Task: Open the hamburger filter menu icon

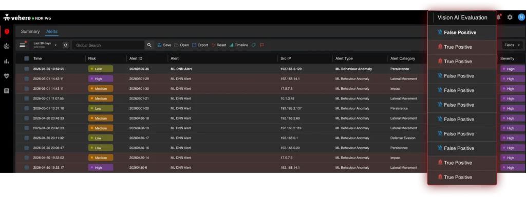Action: click(x=23, y=45)
